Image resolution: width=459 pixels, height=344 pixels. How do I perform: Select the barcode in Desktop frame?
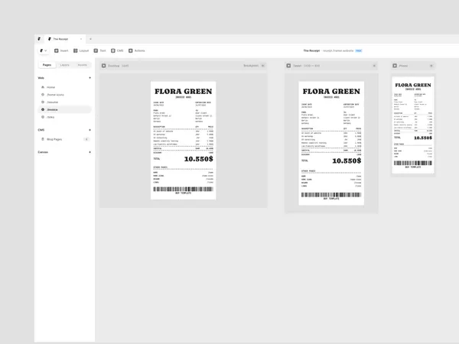tap(184, 190)
